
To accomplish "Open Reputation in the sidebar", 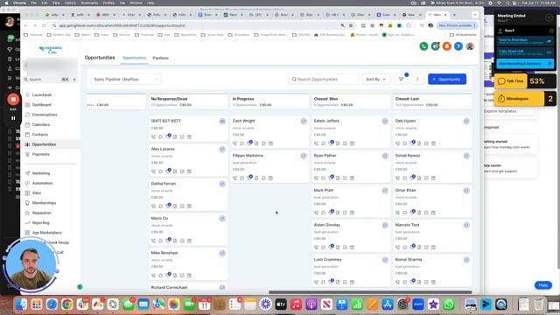I will (x=41, y=213).
